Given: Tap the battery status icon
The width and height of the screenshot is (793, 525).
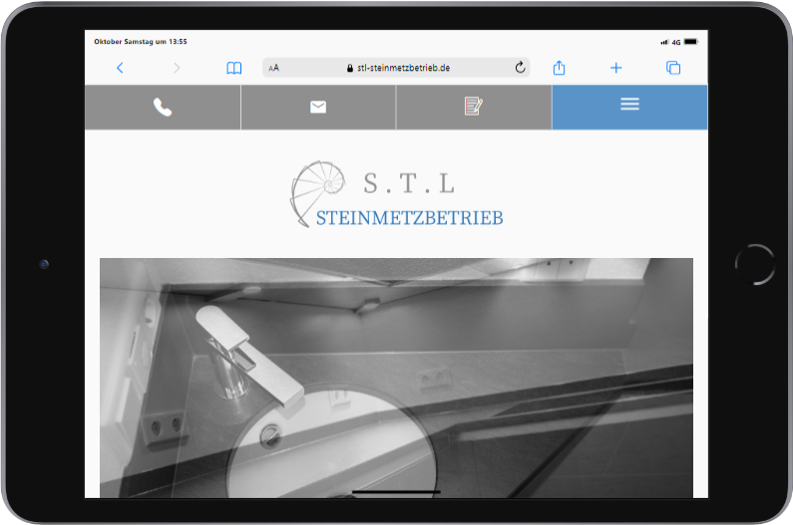Looking at the screenshot, I should point(691,42).
